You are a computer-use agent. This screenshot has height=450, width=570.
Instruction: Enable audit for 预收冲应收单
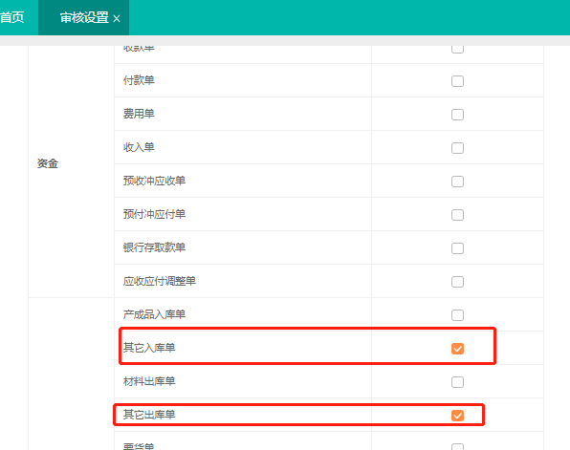pos(457,182)
